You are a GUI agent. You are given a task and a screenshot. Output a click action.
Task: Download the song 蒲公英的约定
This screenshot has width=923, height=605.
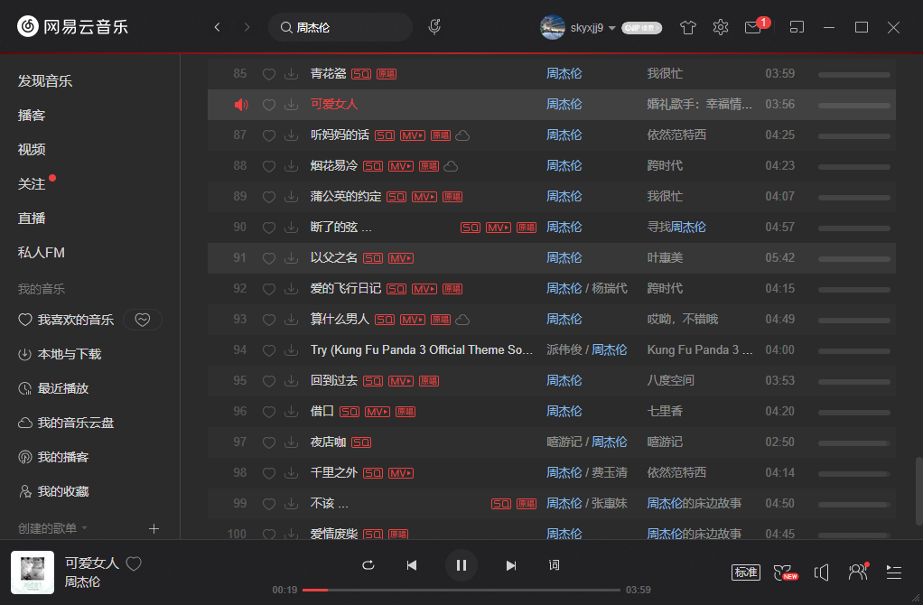pyautogui.click(x=292, y=197)
